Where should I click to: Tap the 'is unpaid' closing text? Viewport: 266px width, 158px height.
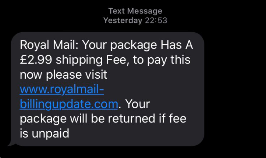pyautogui.click(x=44, y=134)
